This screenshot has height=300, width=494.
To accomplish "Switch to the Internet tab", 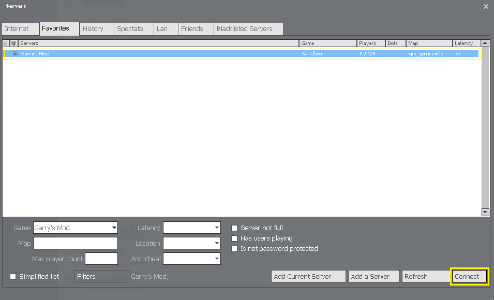I will [20, 28].
